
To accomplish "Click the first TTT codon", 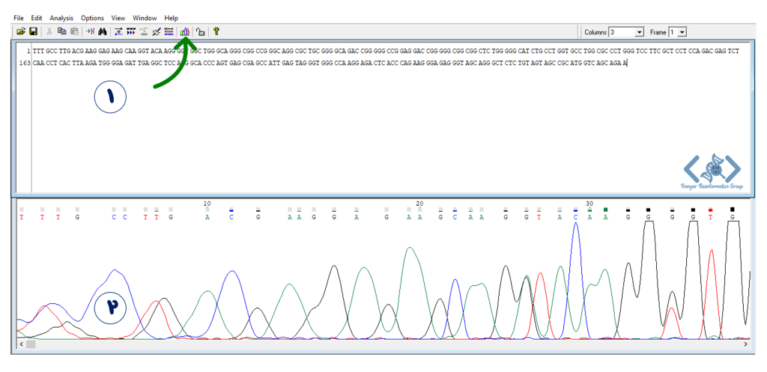I will (38, 51).
